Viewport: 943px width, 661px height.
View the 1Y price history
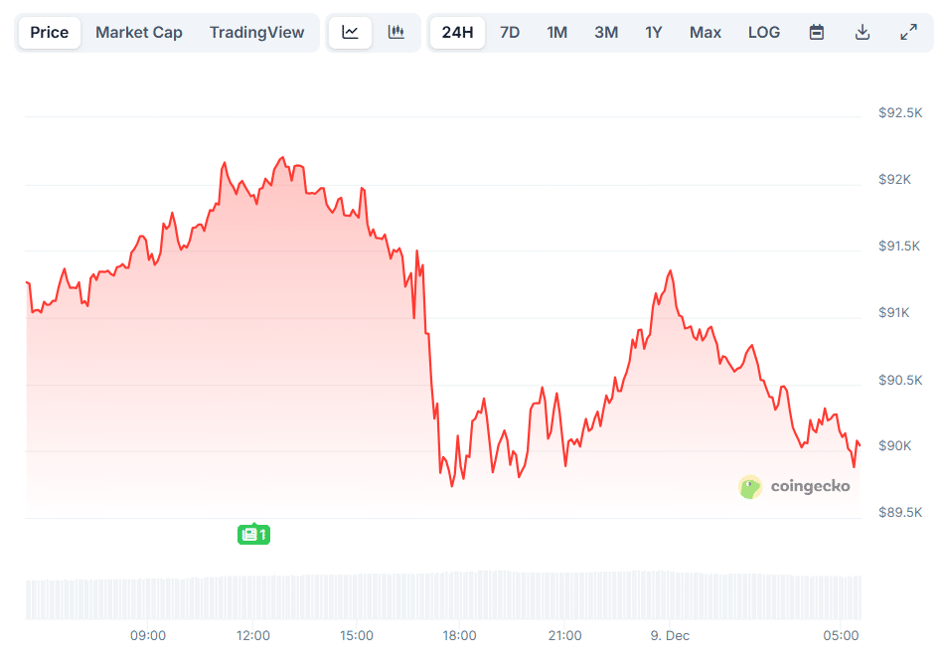[653, 32]
